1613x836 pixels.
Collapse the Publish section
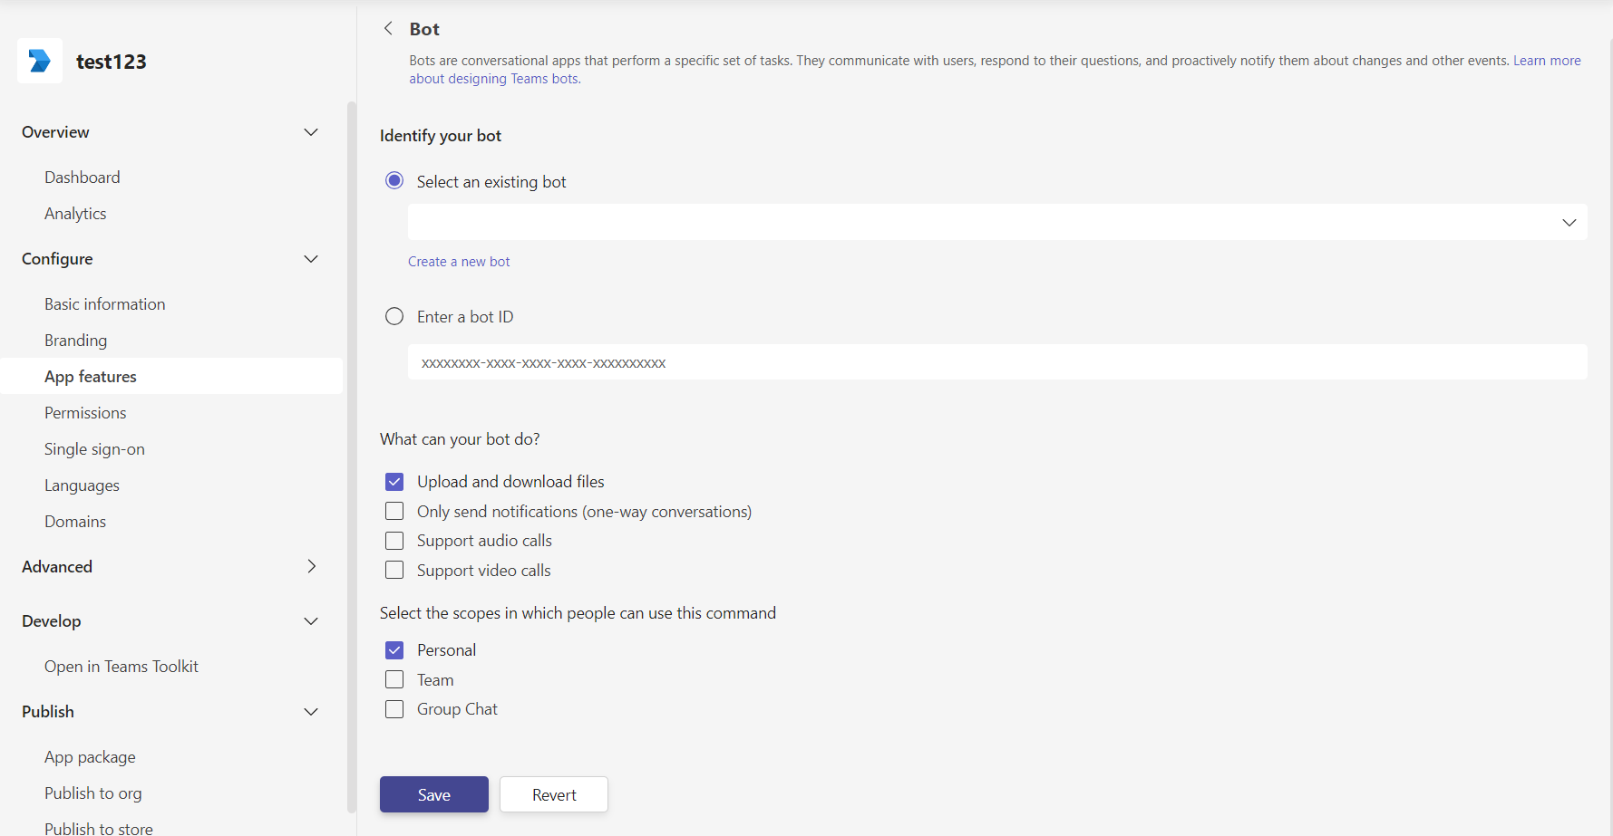pos(311,712)
